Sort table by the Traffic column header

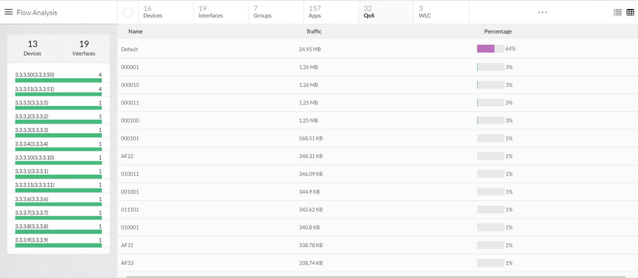coord(314,32)
